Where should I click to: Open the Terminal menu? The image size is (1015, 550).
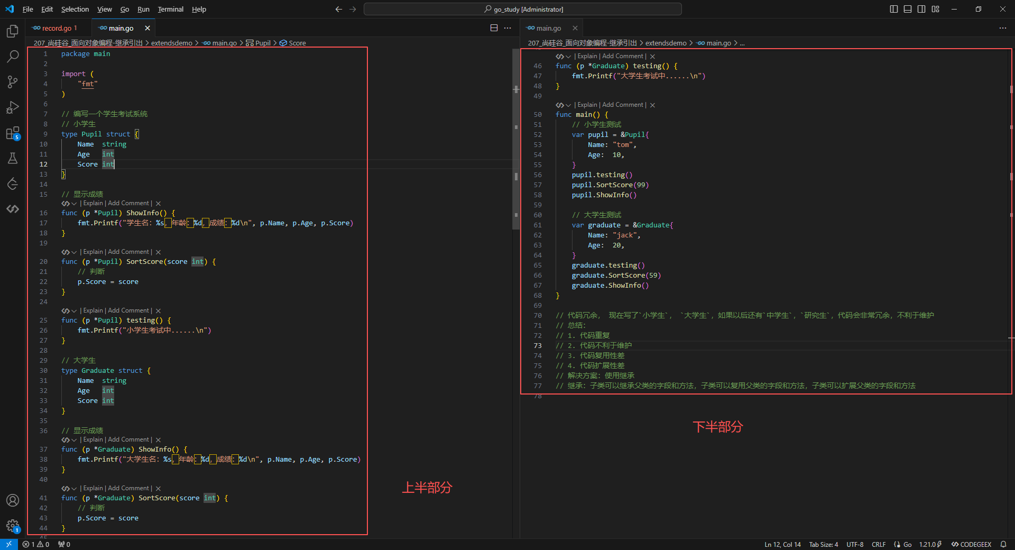[170, 9]
